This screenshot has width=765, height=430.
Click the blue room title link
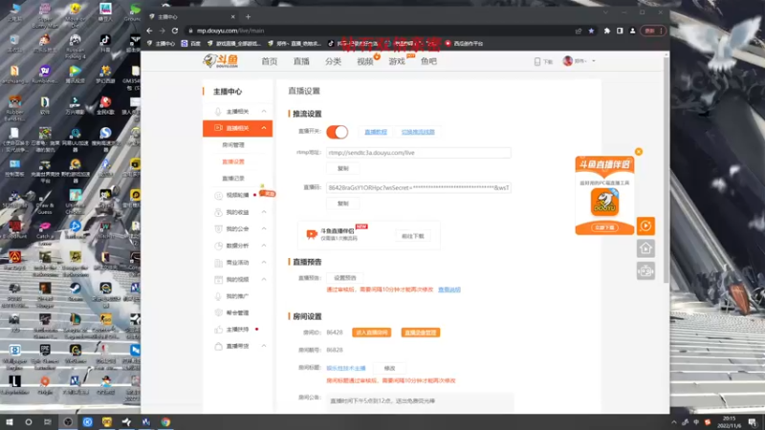click(x=346, y=368)
